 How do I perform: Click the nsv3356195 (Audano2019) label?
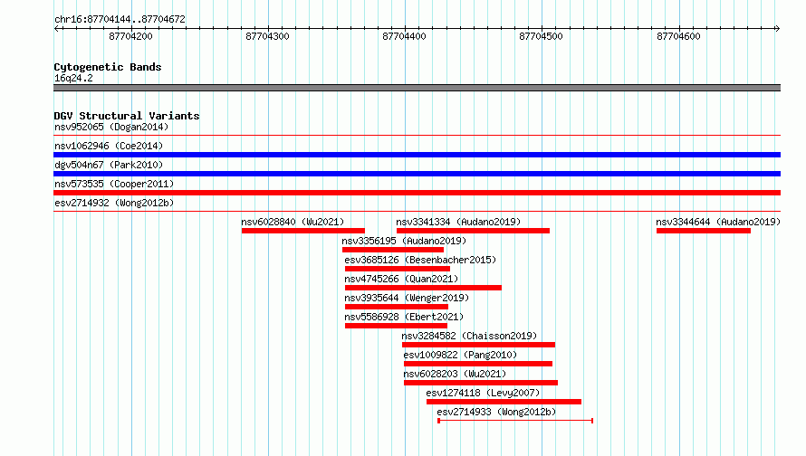(404, 241)
